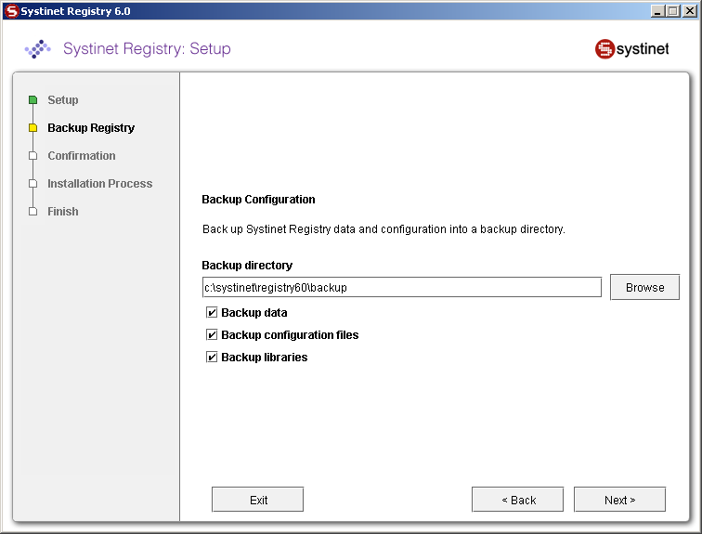The height and width of the screenshot is (534, 702).
Task: Click the Installation Process step marker
Action: click(32, 184)
